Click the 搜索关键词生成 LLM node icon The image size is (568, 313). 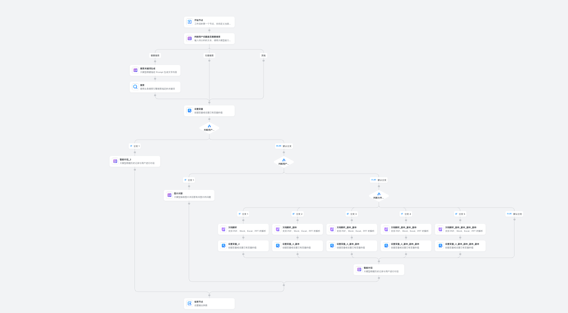pos(135,70)
